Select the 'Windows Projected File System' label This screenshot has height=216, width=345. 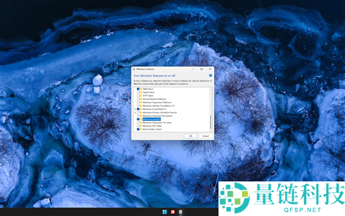(x=158, y=116)
